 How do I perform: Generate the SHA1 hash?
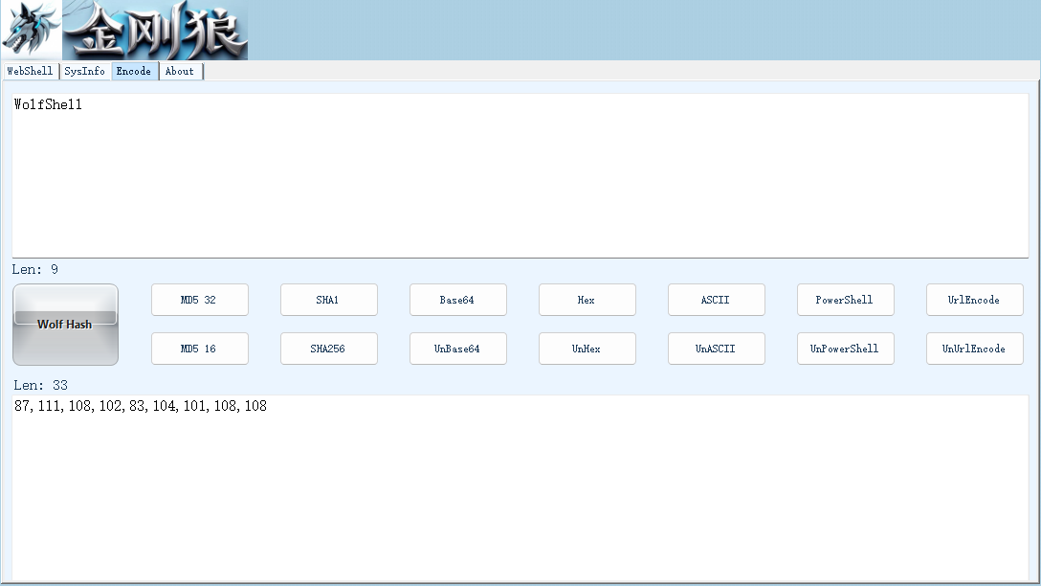tap(328, 300)
